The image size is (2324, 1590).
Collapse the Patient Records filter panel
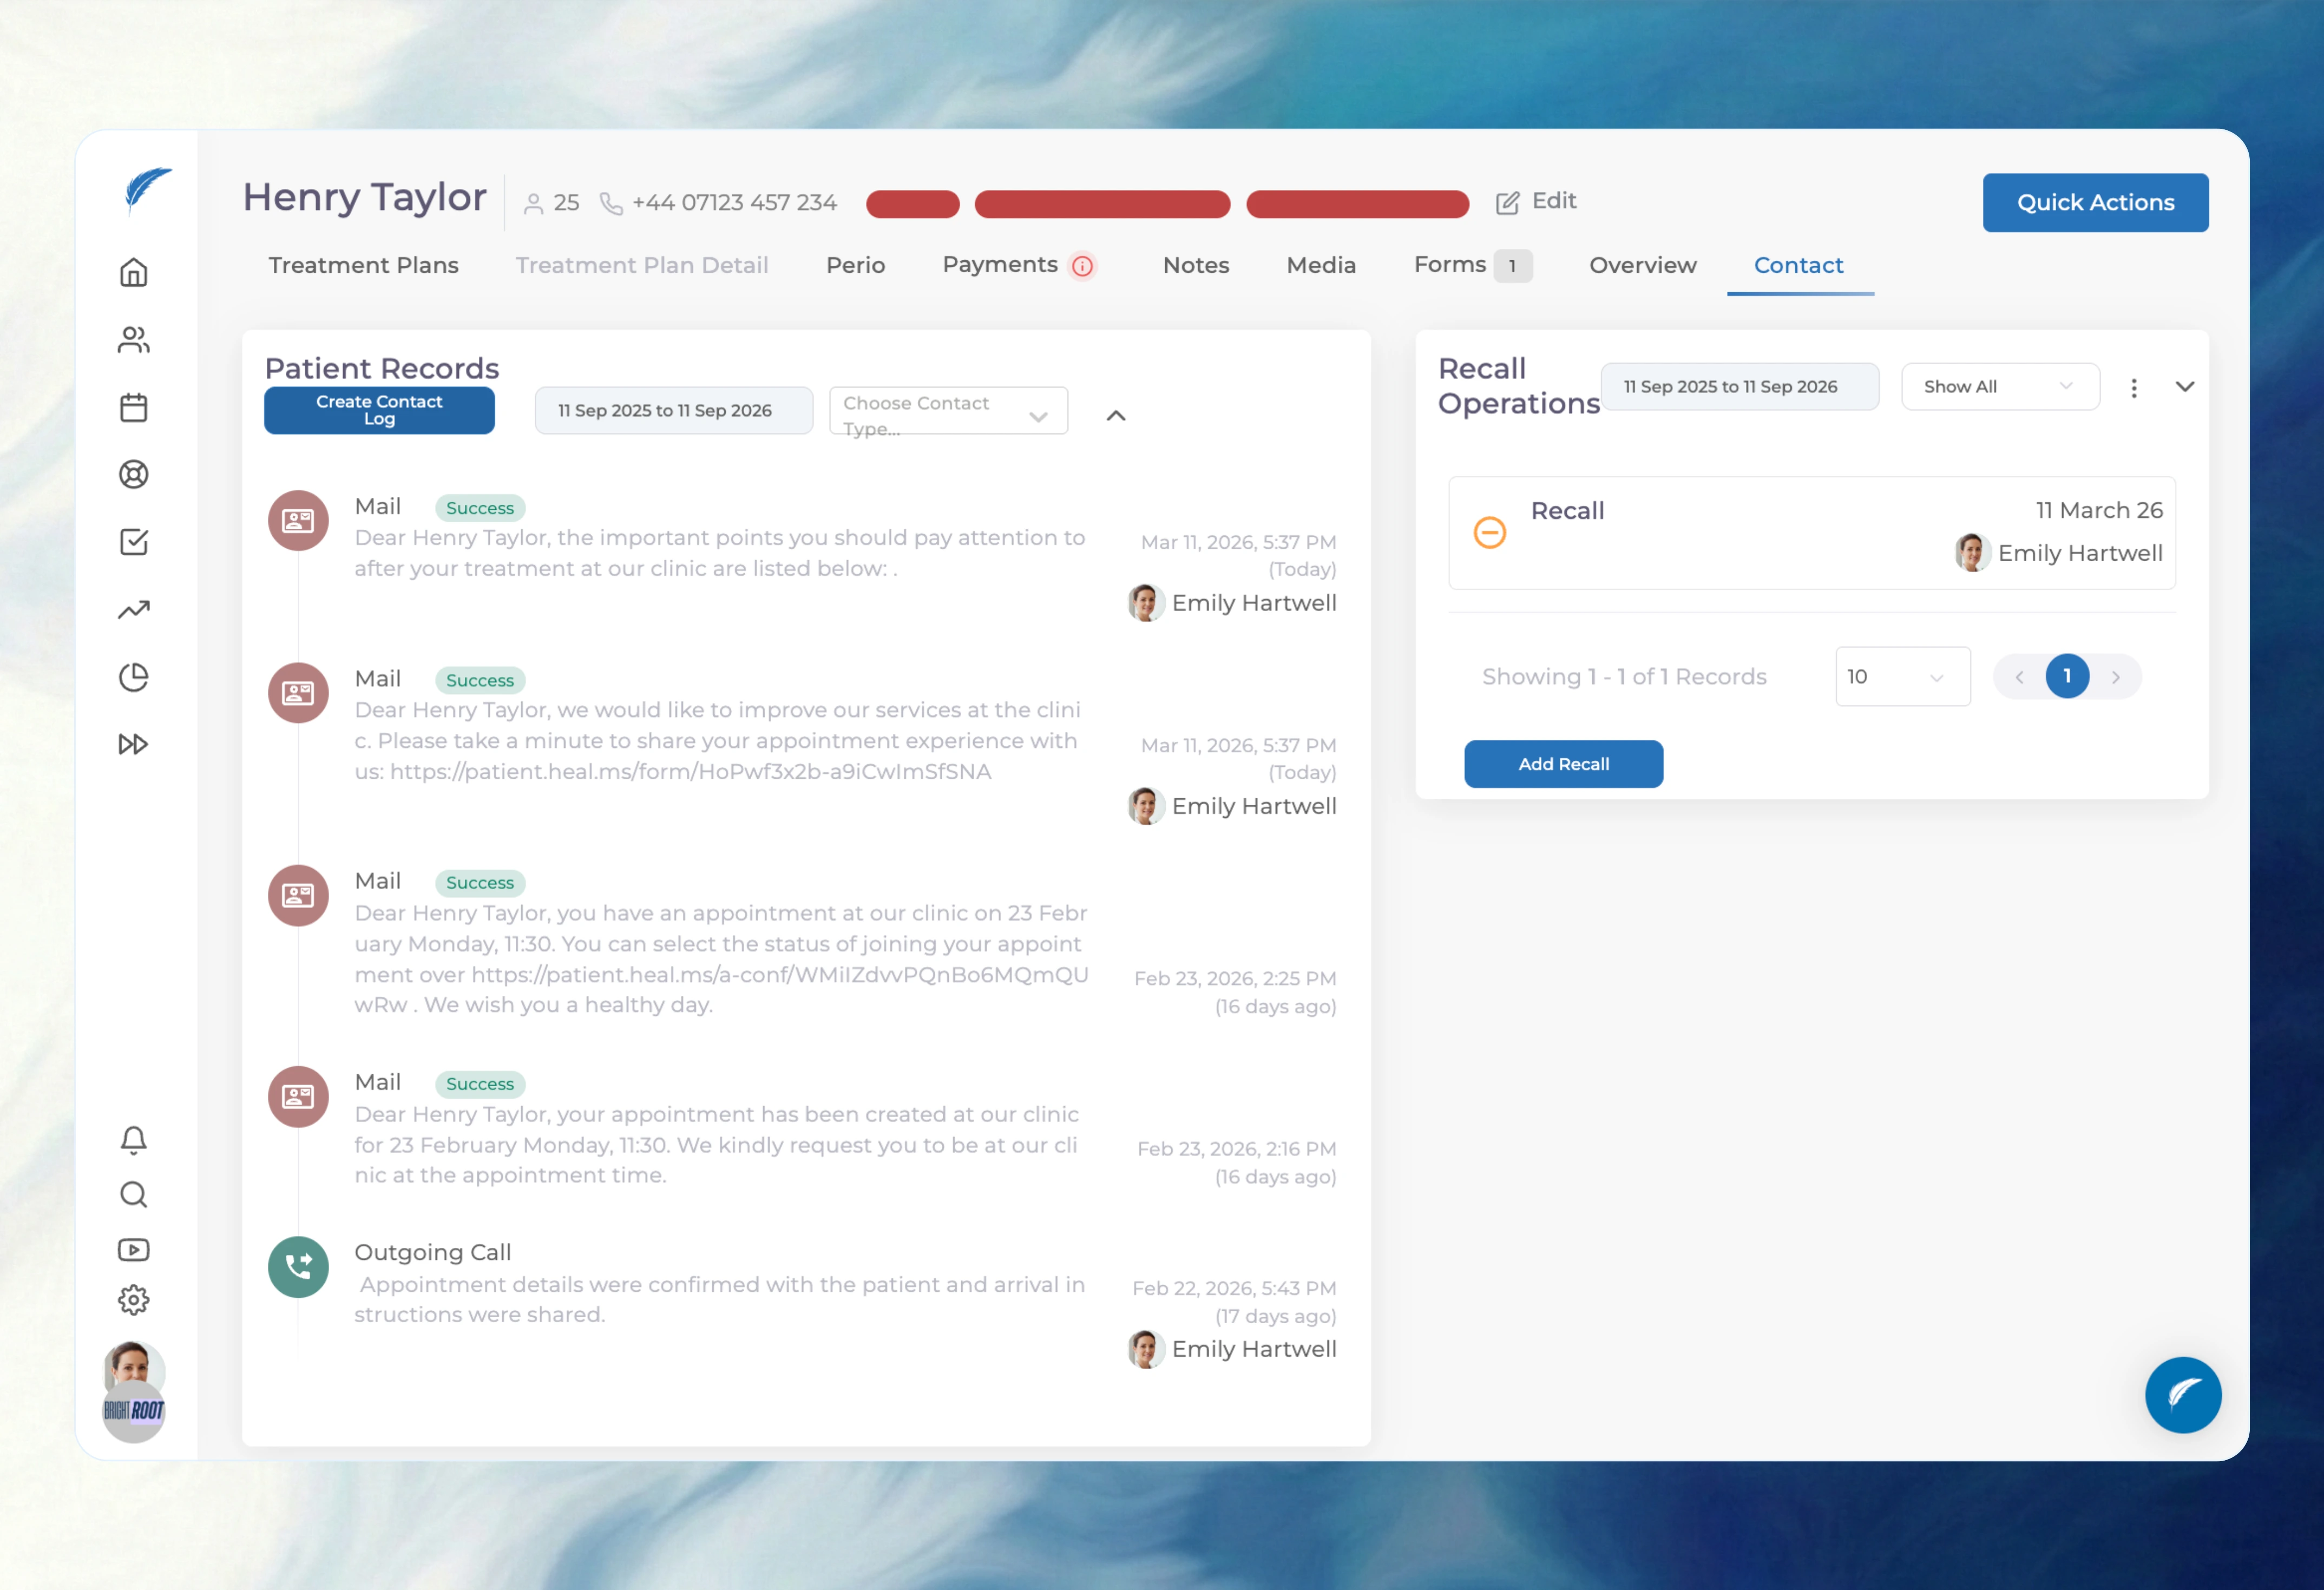click(1115, 415)
